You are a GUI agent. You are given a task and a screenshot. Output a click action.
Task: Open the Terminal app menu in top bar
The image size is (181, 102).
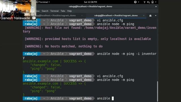point(44,2)
